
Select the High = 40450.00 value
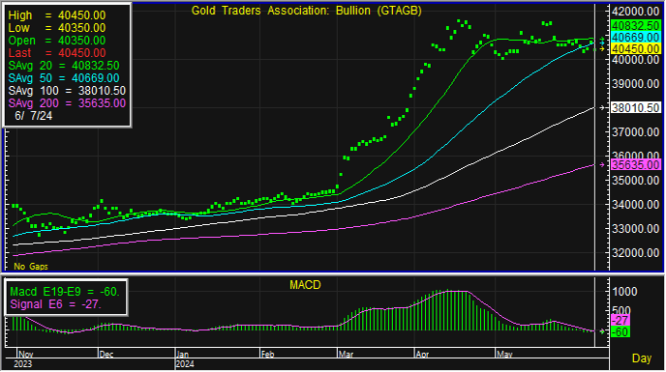pyautogui.click(x=57, y=15)
